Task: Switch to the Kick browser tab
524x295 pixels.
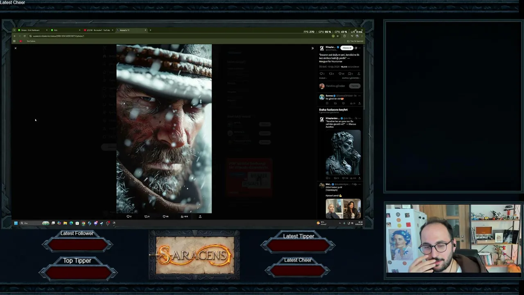Action: coord(65,30)
